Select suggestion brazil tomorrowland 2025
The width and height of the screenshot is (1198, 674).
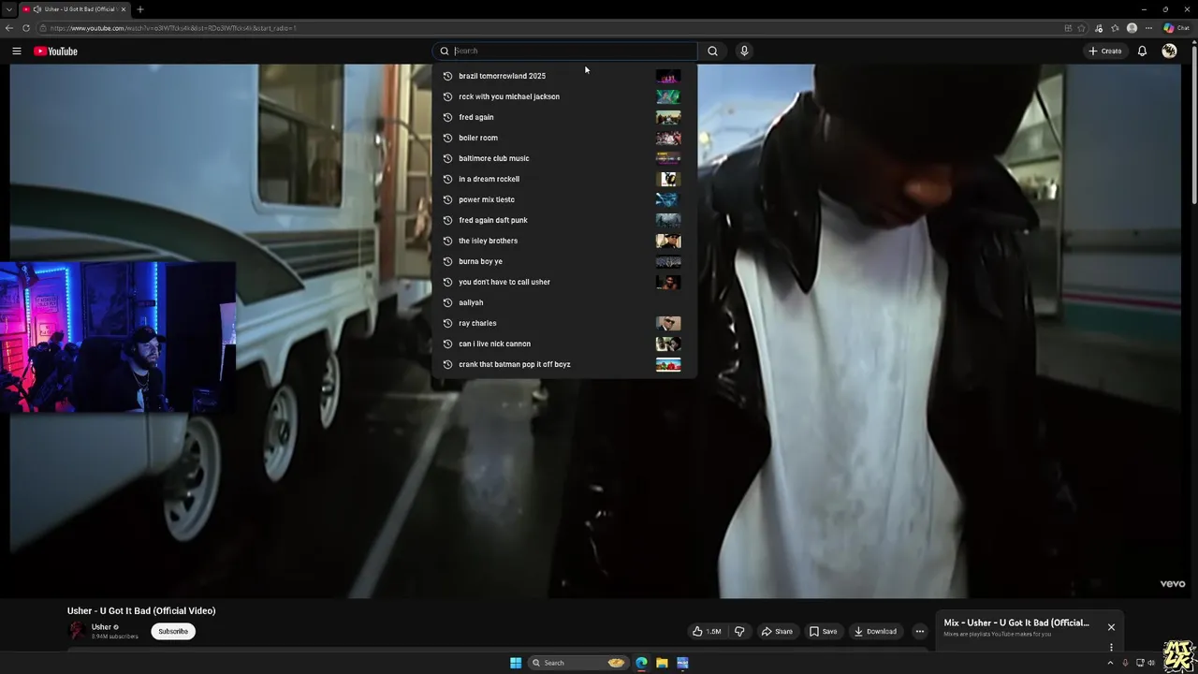(564, 76)
